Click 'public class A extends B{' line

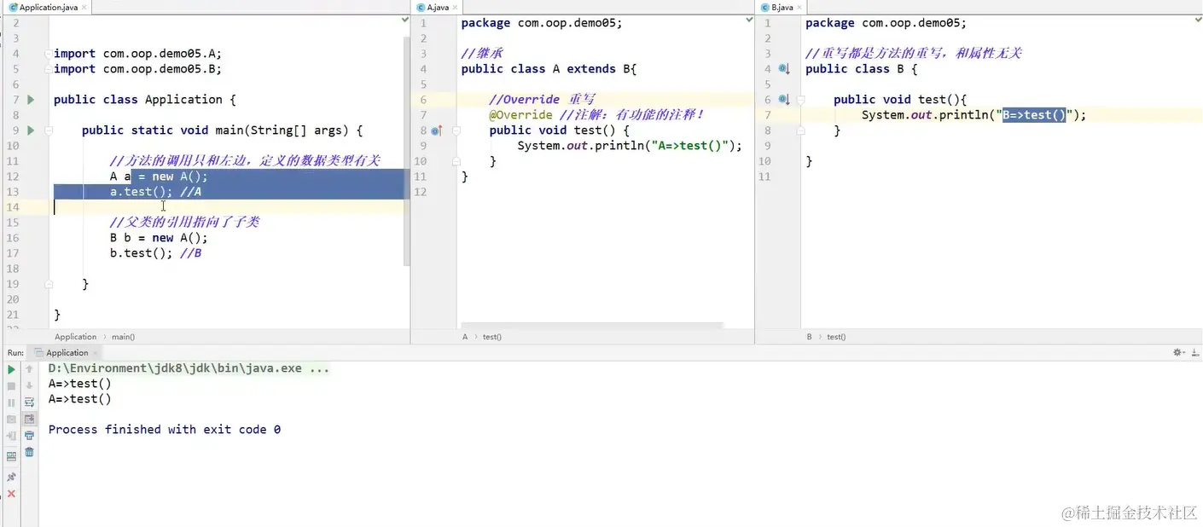pos(549,69)
